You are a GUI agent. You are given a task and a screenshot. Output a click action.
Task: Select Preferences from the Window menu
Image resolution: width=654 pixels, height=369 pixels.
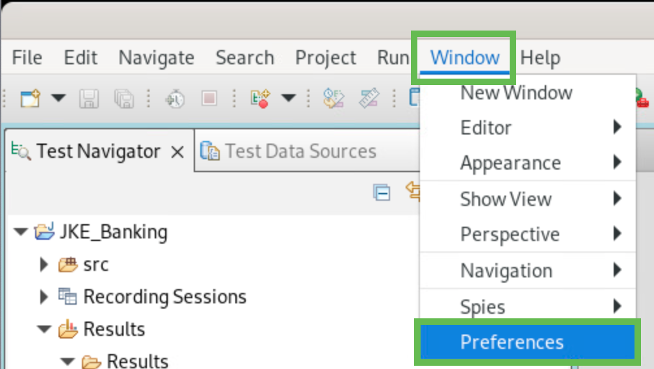click(x=512, y=342)
